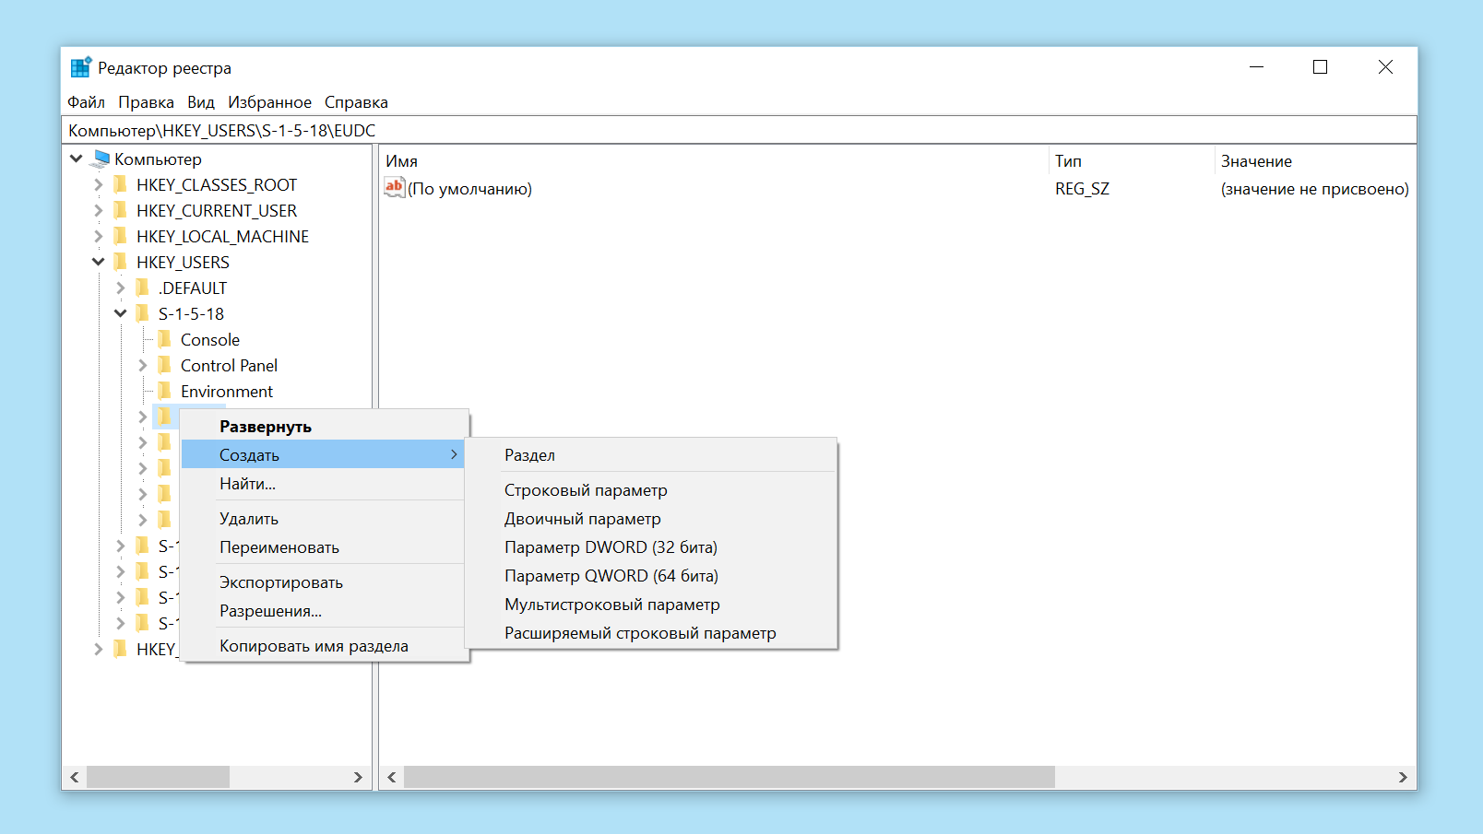Click the HKEY_CLASSES_ROOT folder icon
Viewport: 1483px width, 834px height.
[x=121, y=184]
